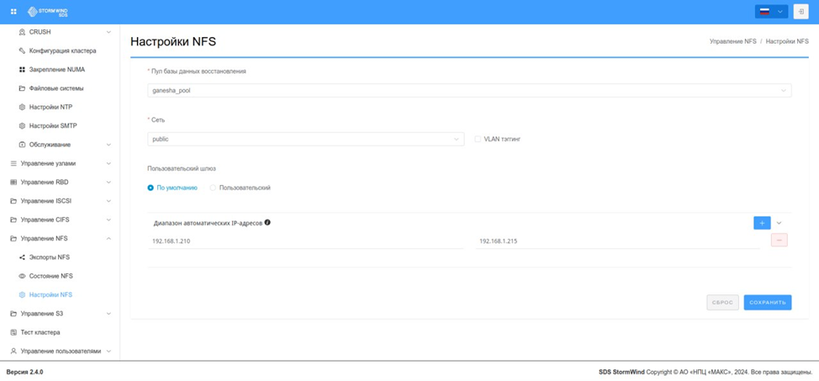Select the По умолчанию gateway radio
819x381 pixels.
151,188
